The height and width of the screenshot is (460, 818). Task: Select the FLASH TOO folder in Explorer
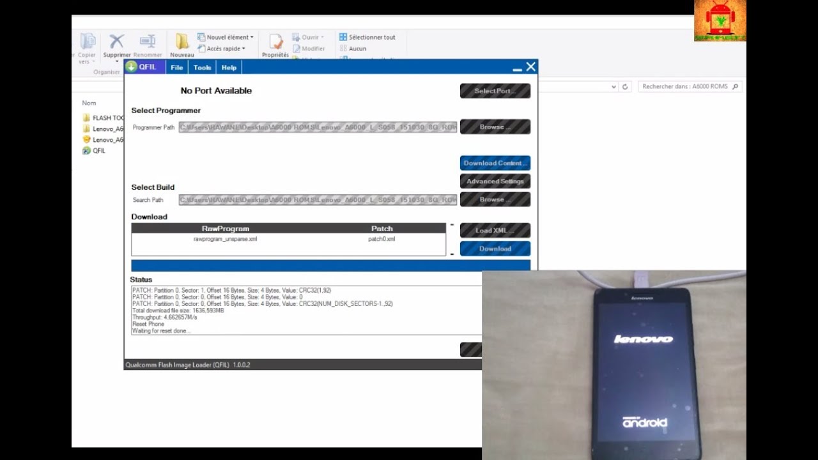[x=104, y=118]
